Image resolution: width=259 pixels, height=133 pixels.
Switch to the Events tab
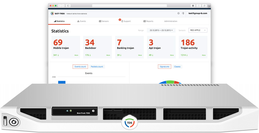(81, 21)
